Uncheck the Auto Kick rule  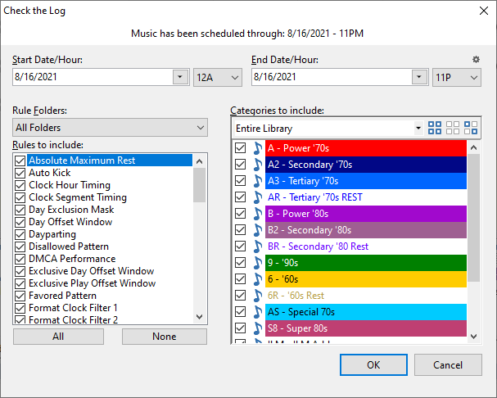(20, 173)
